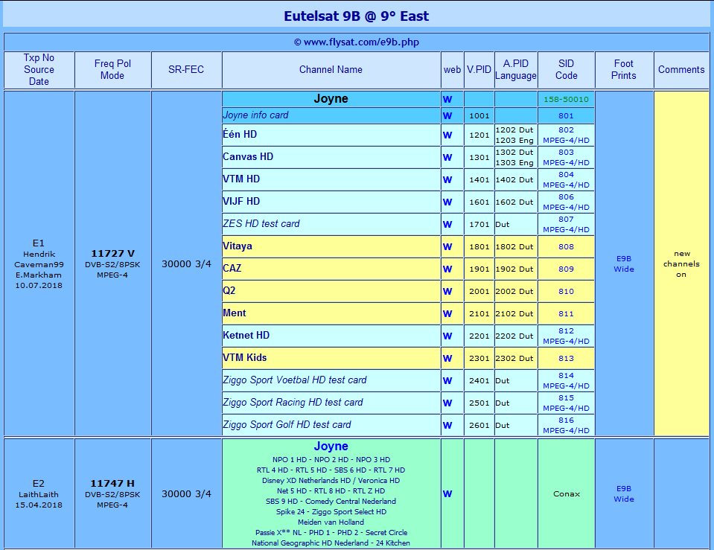Viewport: 714px width, 550px height.
Task: Click Ziggo Sport Voetbal HD test card text
Action: point(295,380)
